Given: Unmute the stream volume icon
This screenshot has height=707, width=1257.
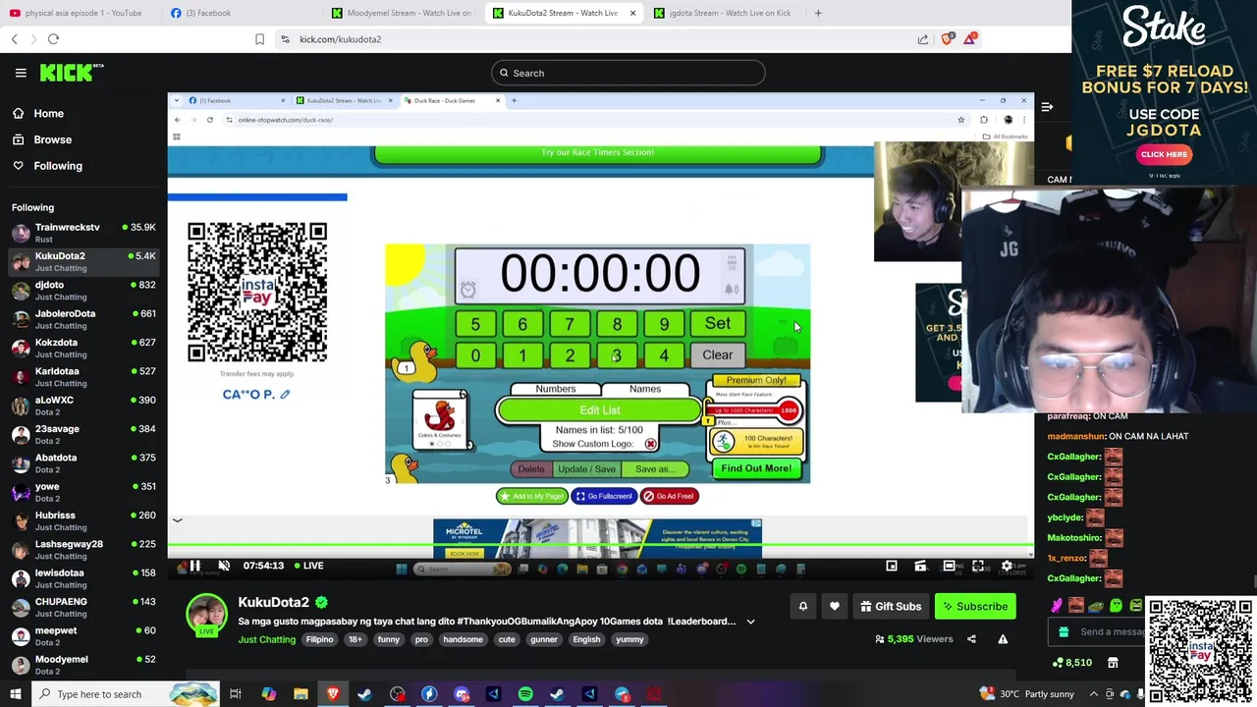Looking at the screenshot, I should 224,566.
